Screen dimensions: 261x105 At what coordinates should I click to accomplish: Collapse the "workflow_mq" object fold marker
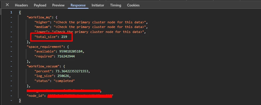(11, 17)
